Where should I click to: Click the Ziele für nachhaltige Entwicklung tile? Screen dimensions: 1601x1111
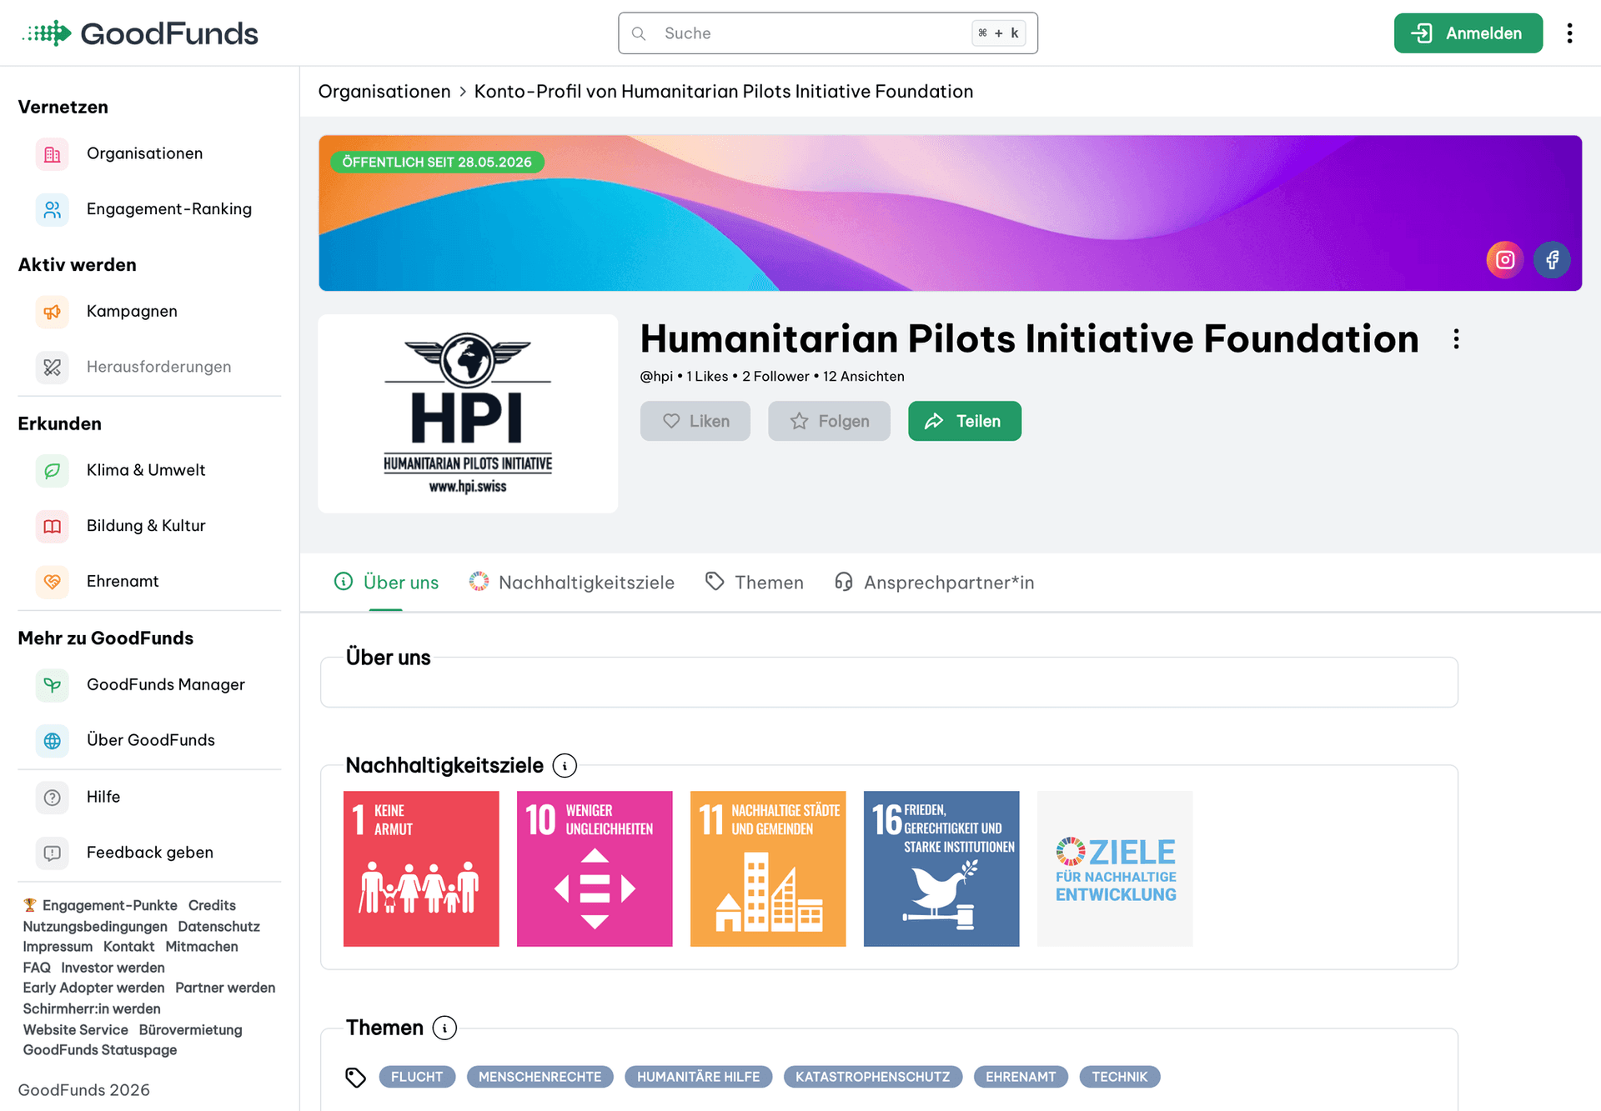(1115, 868)
